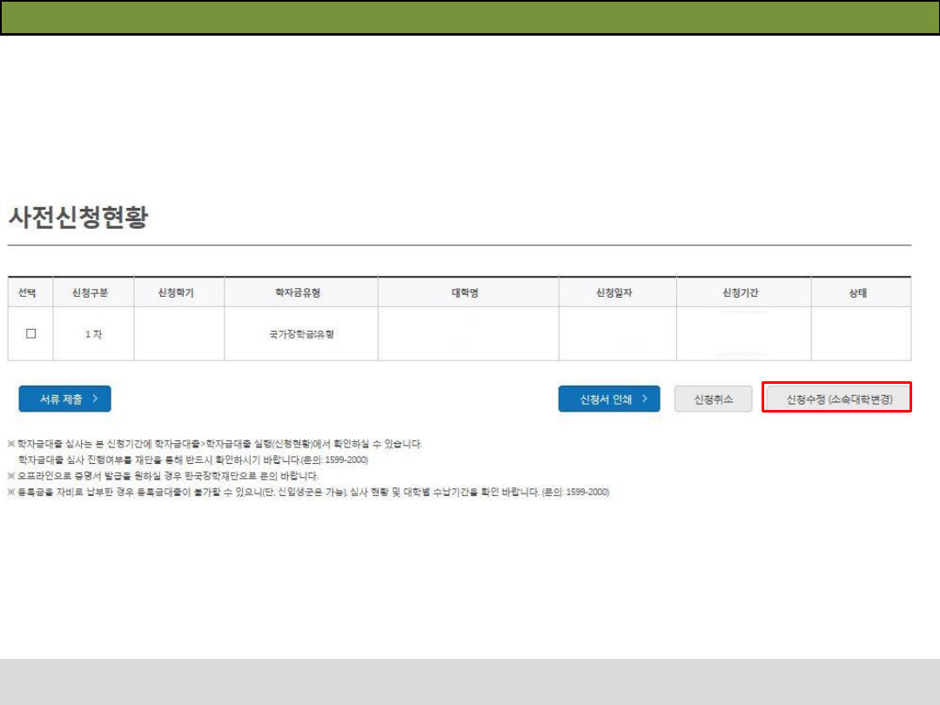This screenshot has height=705, width=940.
Task: Click the 1차 cell in the table
Action: click(93, 334)
